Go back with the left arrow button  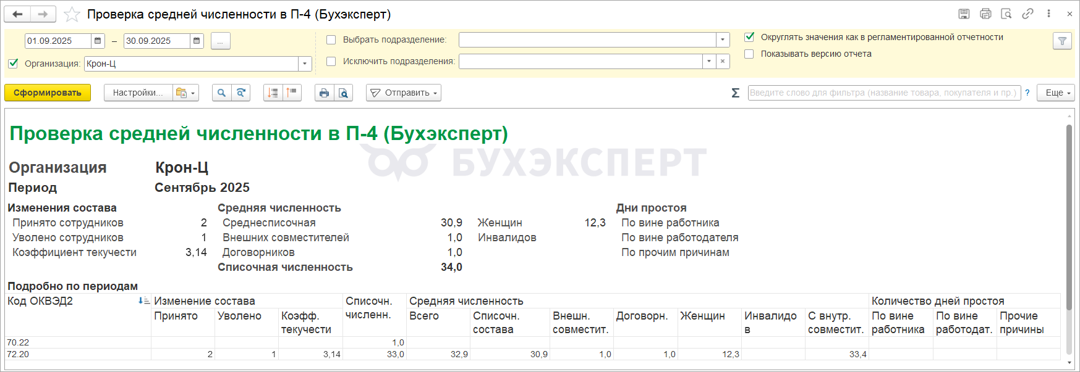click(x=17, y=14)
